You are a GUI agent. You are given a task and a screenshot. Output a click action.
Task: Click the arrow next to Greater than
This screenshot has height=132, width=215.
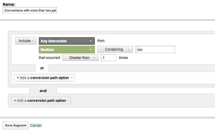click(x=94, y=58)
